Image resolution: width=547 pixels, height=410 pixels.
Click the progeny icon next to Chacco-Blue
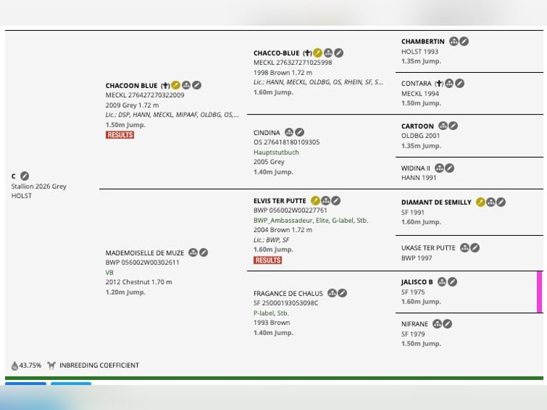click(x=328, y=53)
